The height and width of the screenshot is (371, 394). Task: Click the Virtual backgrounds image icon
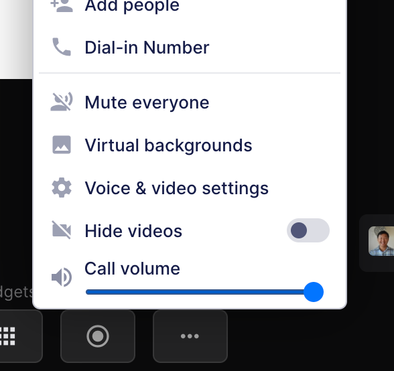pyautogui.click(x=62, y=145)
